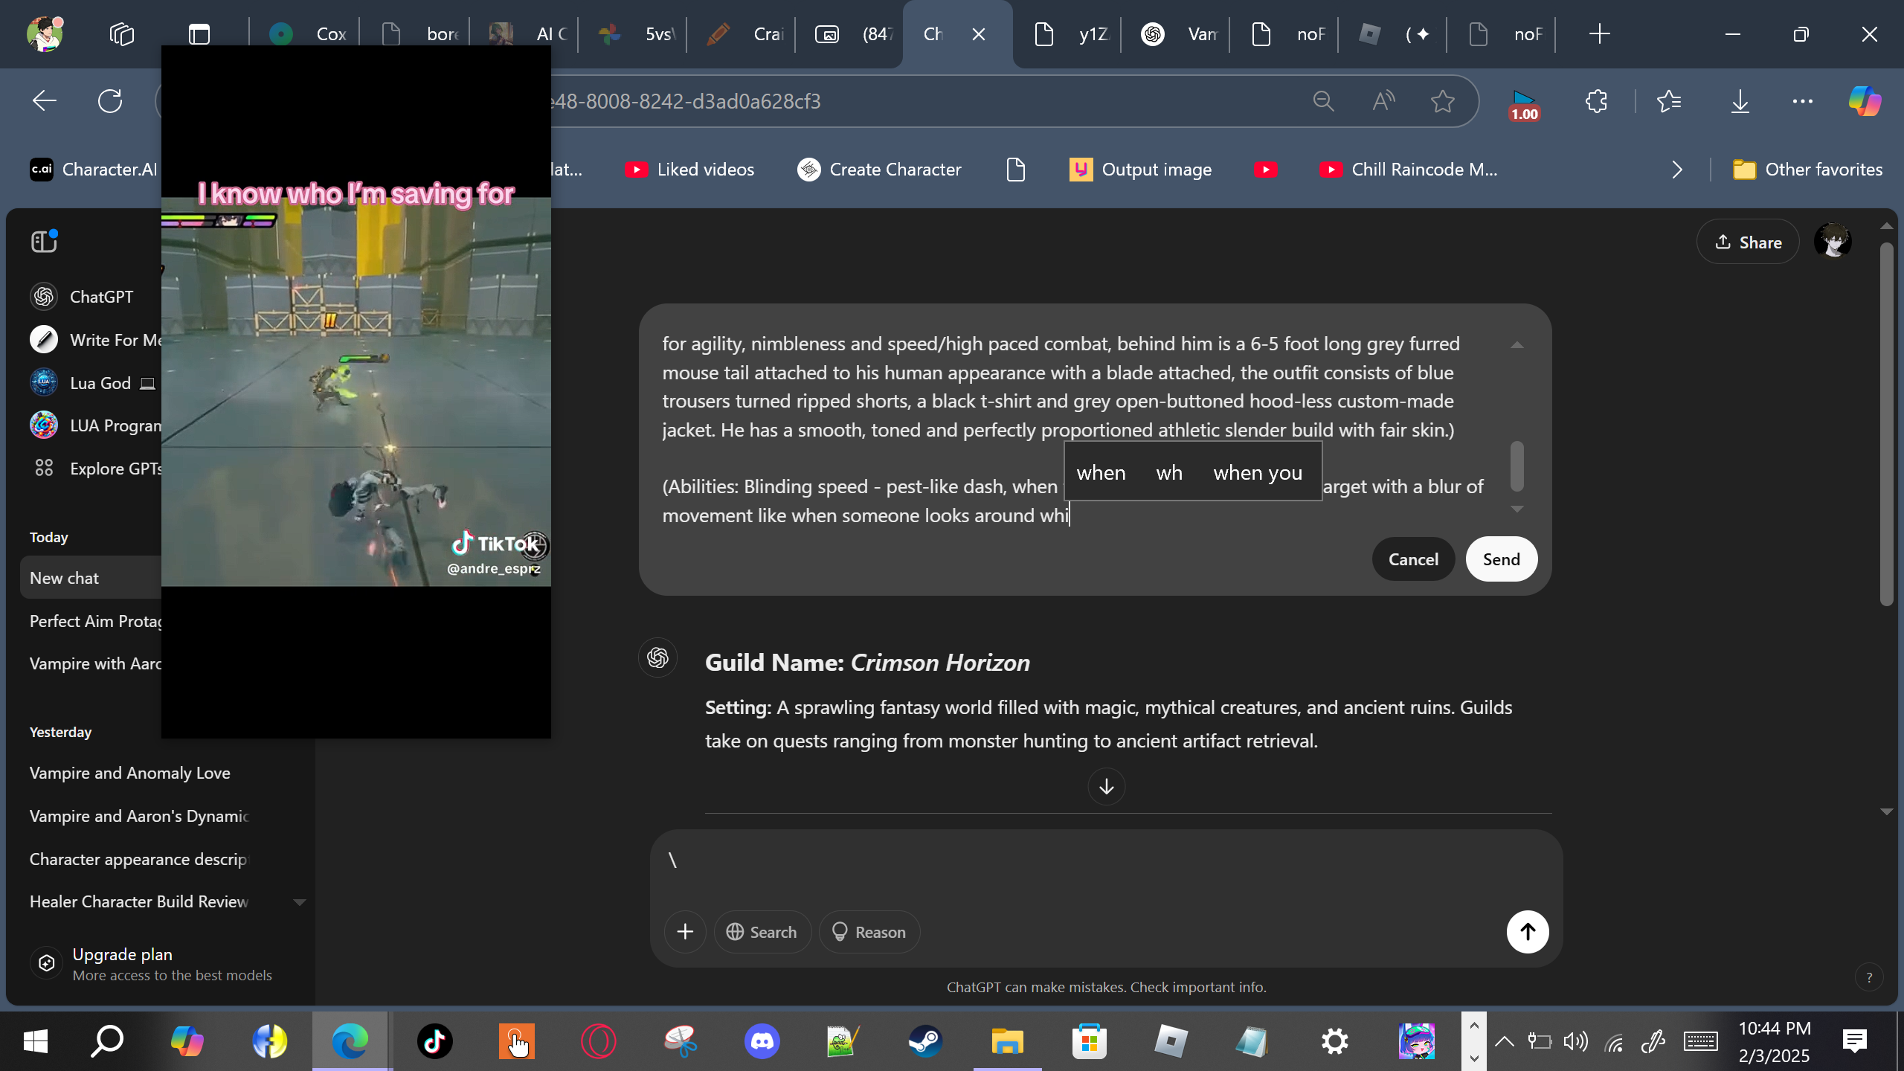
Task: Click the Share button
Action: [1748, 242]
